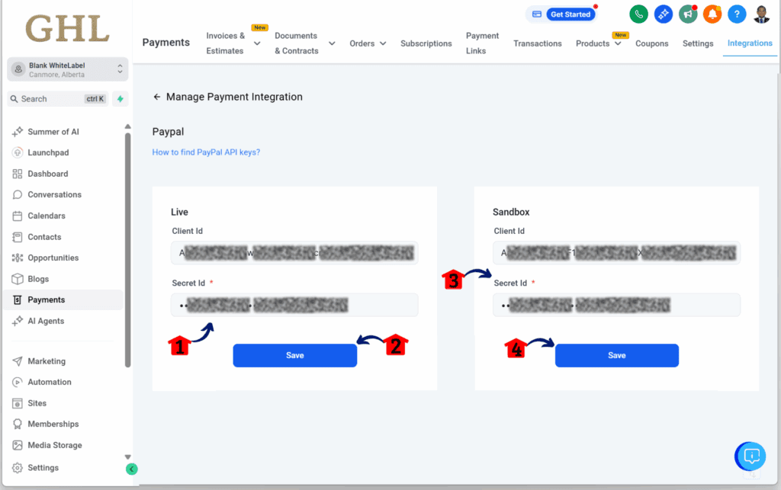Select the Integrations tab
Screen dimensions: 781x490
[x=750, y=43]
